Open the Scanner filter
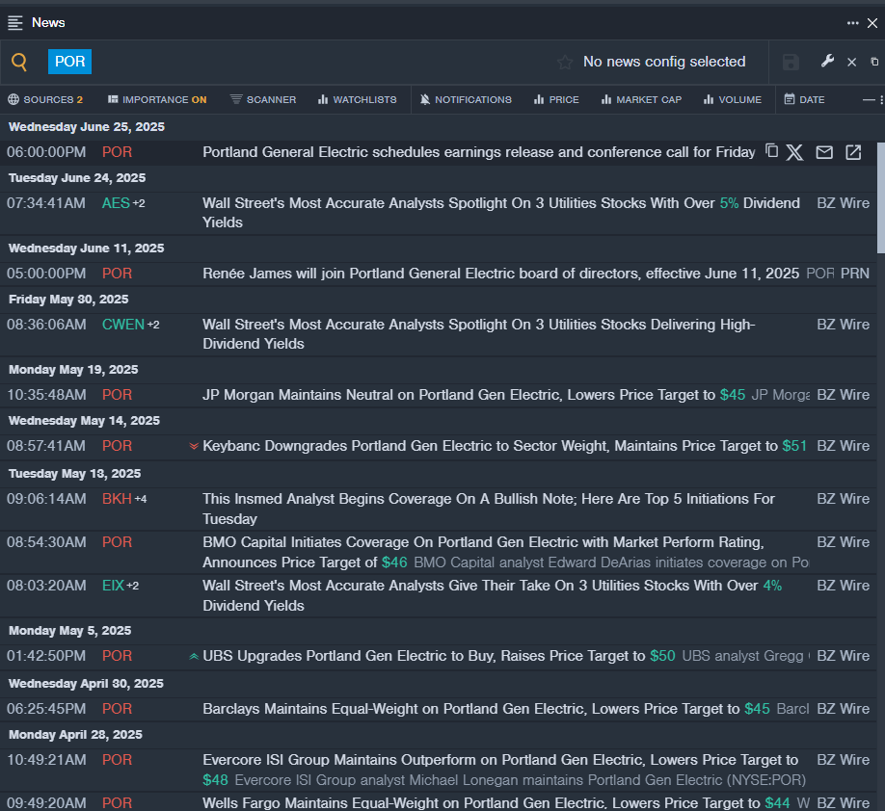 point(263,100)
